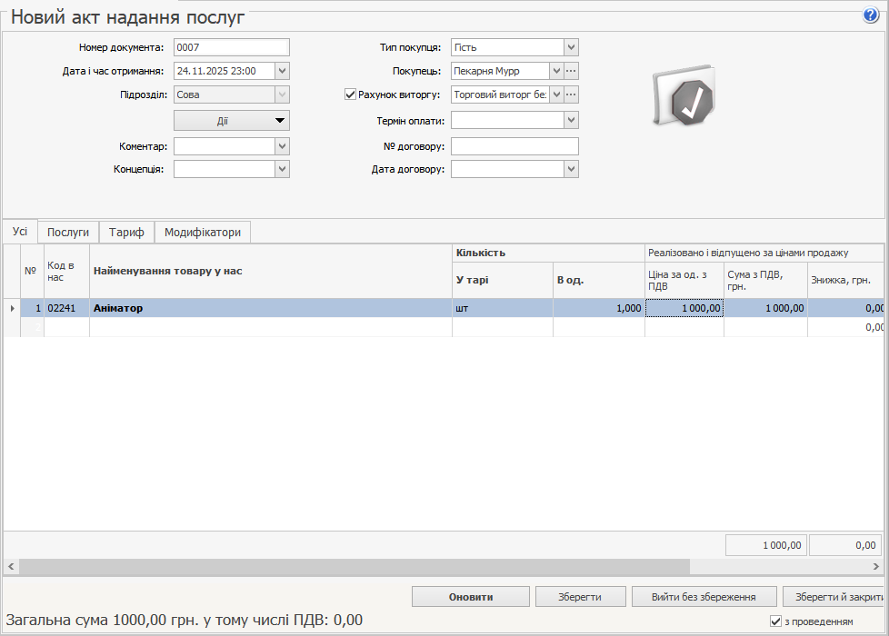
Task: Click the Оновити button
Action: coord(470,597)
